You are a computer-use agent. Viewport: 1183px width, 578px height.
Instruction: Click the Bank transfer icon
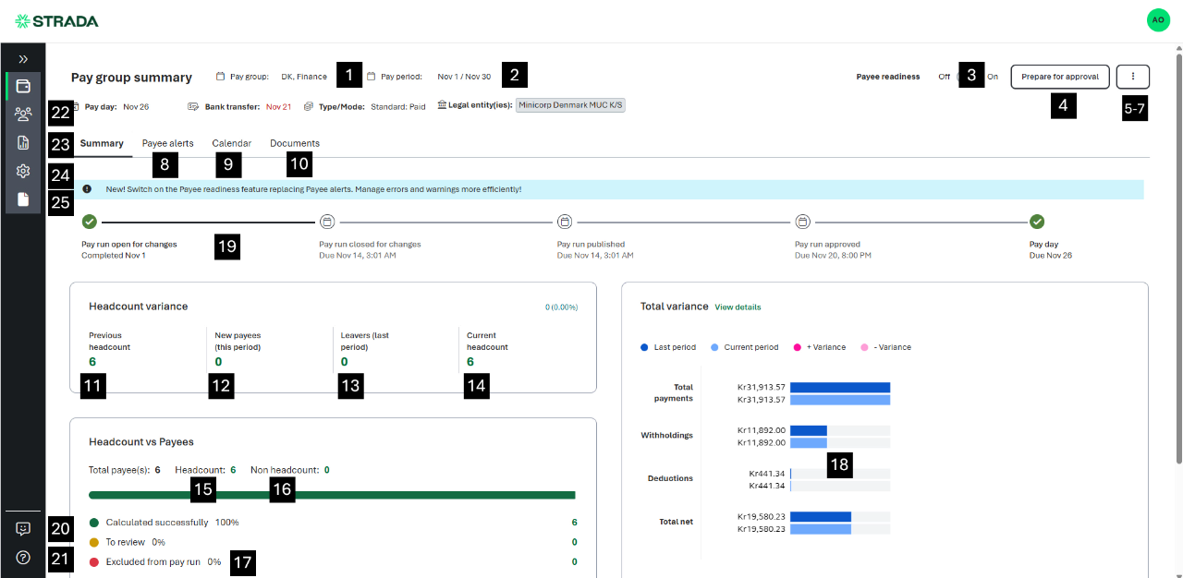coord(193,106)
